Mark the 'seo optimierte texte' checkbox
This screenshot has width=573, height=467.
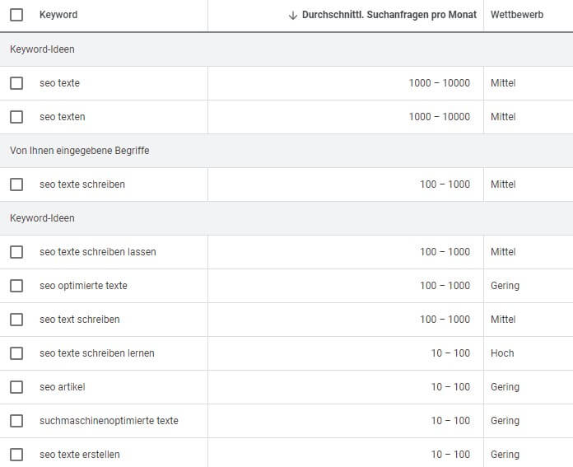click(16, 286)
